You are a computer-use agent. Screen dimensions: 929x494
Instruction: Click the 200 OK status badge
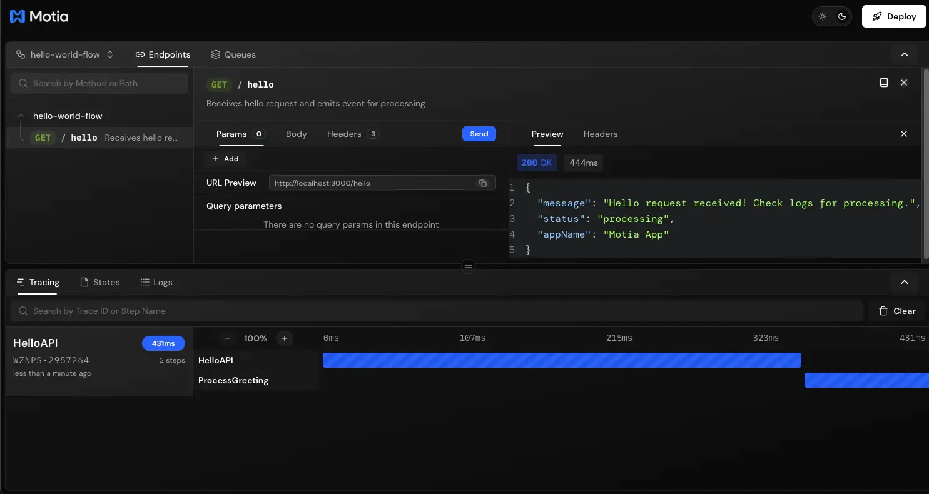click(x=537, y=163)
